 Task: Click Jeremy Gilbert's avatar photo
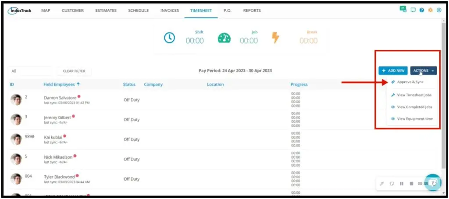click(x=16, y=119)
